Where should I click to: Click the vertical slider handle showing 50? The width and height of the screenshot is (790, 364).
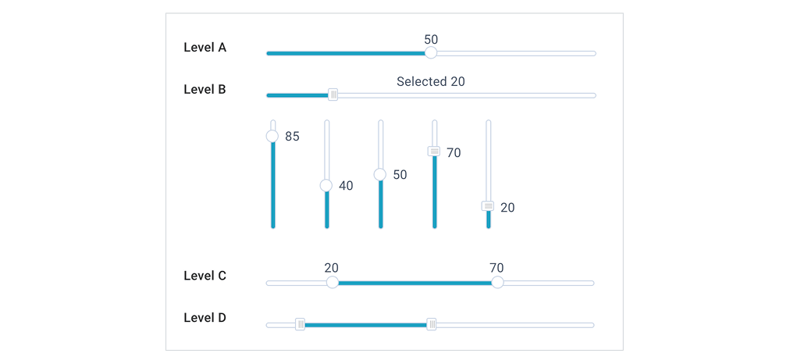point(380,174)
